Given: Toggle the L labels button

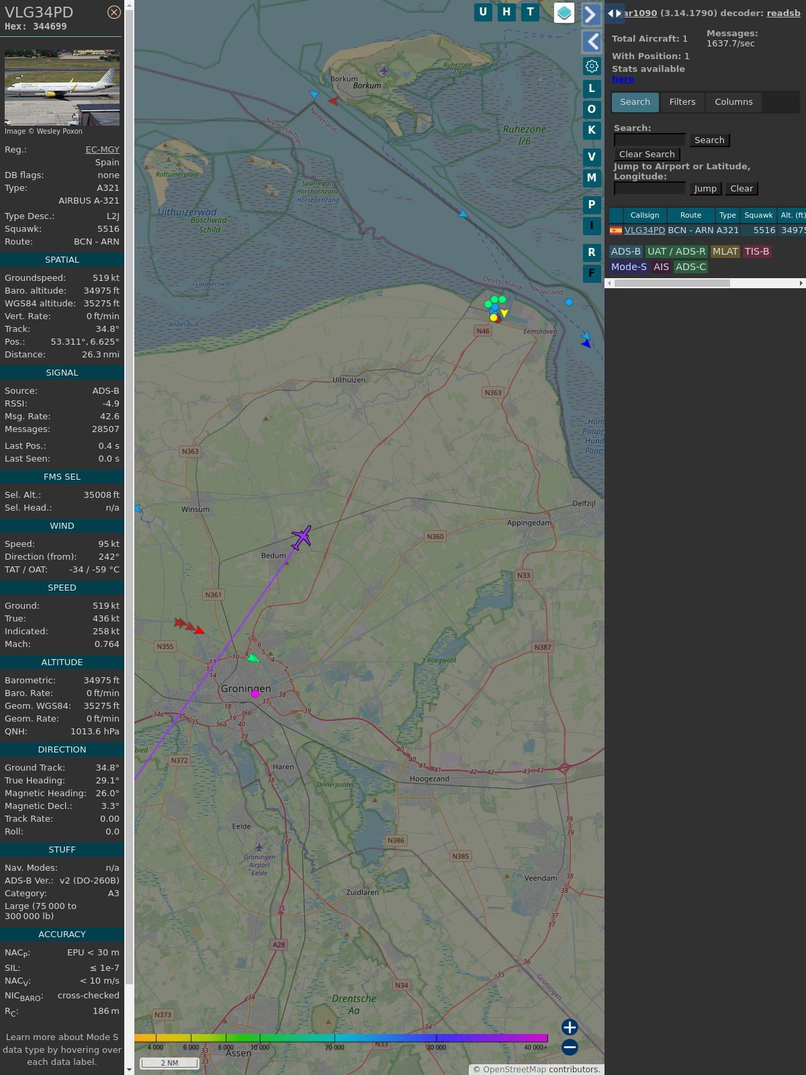Looking at the screenshot, I should 592,89.
